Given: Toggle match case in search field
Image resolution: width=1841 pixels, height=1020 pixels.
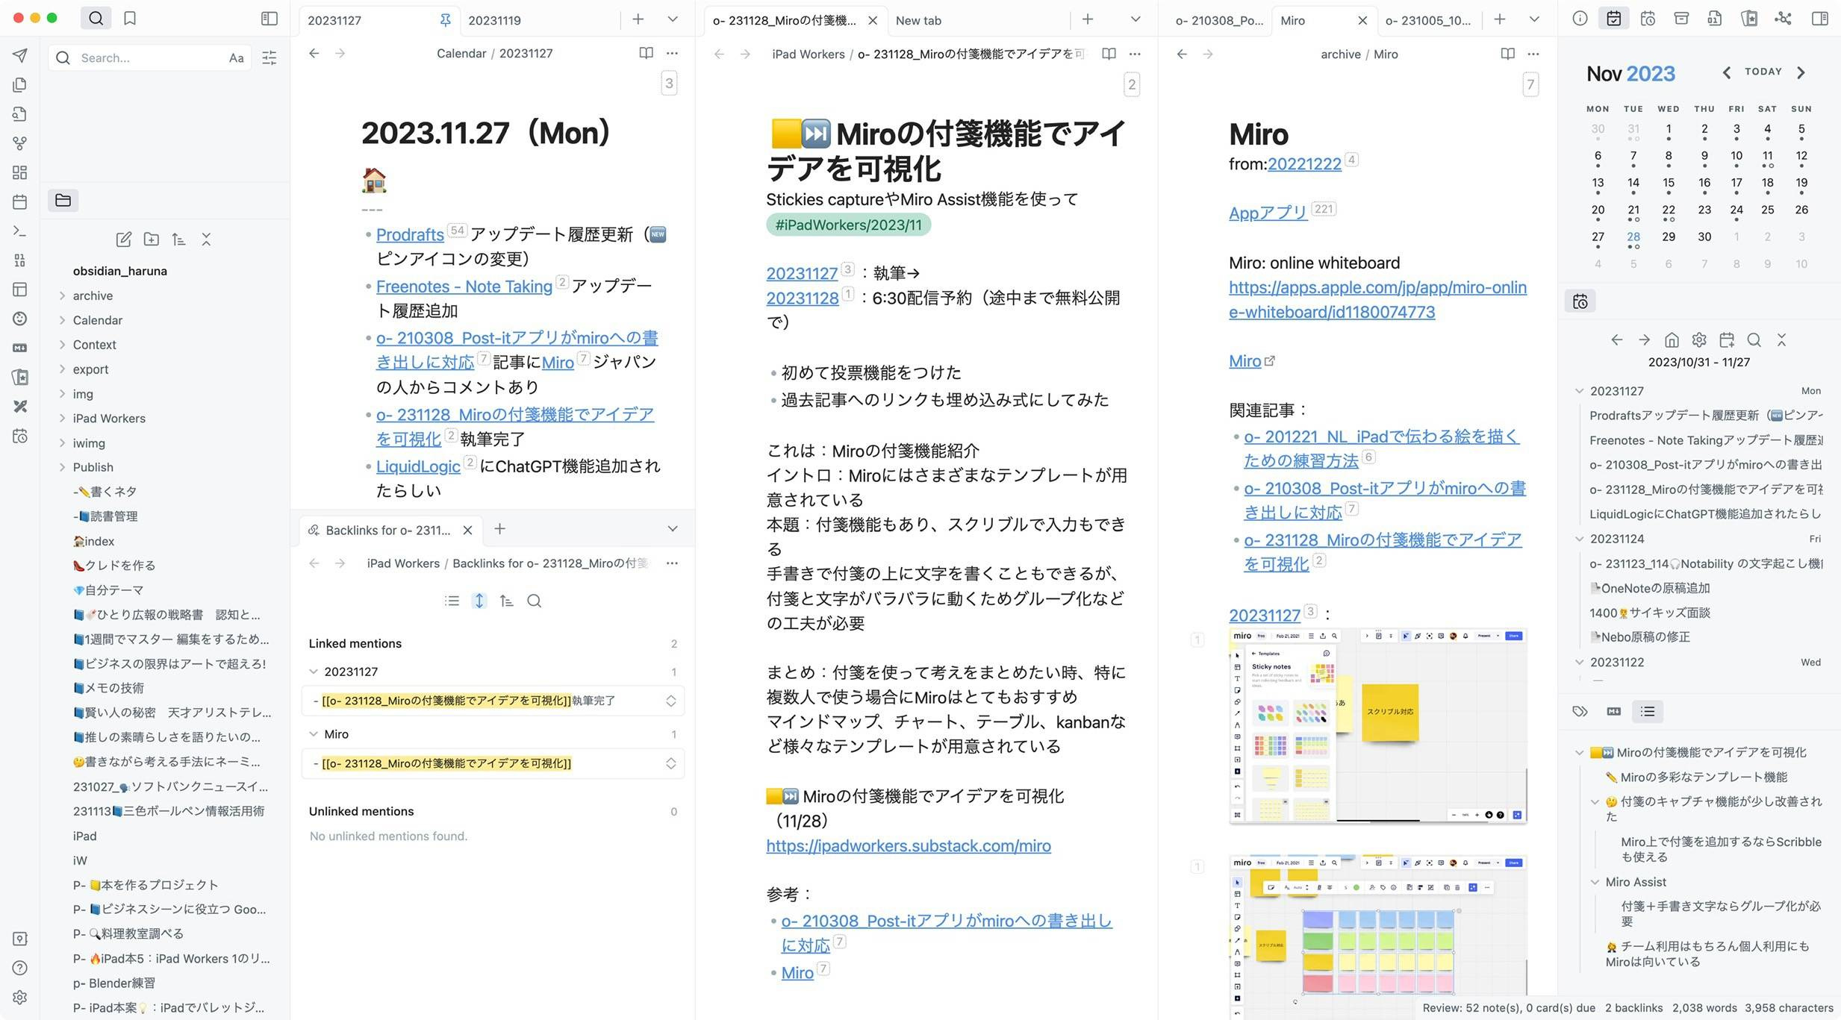Looking at the screenshot, I should tap(236, 57).
